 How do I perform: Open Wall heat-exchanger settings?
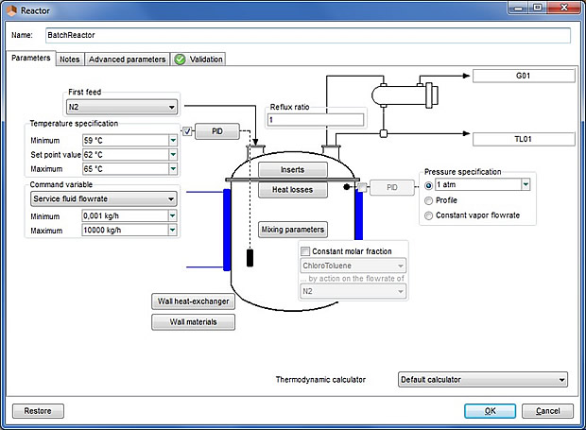tap(193, 301)
